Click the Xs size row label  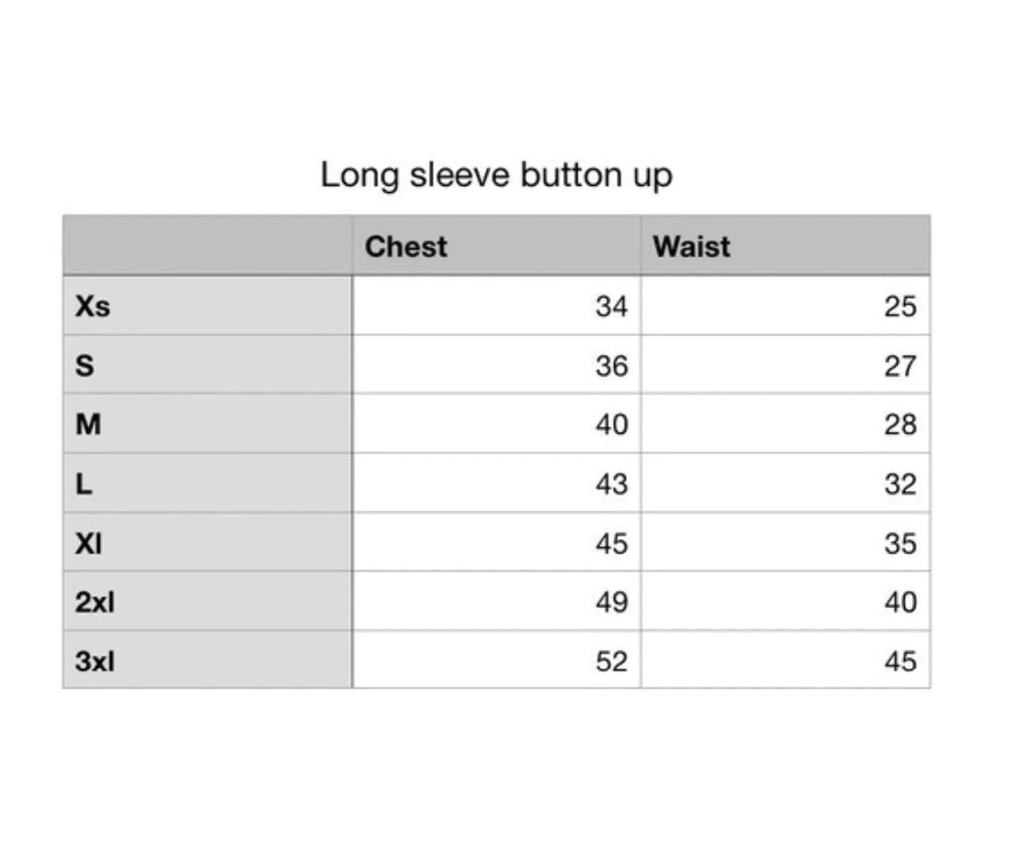tap(92, 306)
